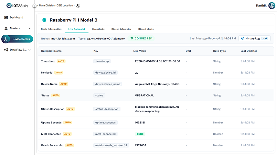Click the Key column header

click(96, 51)
